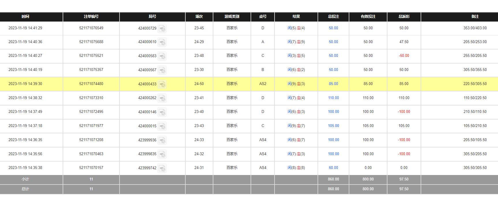Click the 注单编号 column header
498x198 pixels.
tap(91, 17)
